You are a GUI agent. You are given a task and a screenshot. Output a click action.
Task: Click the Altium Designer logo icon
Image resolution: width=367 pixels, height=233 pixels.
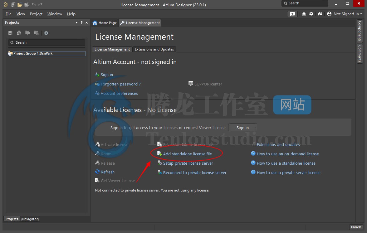6,4
